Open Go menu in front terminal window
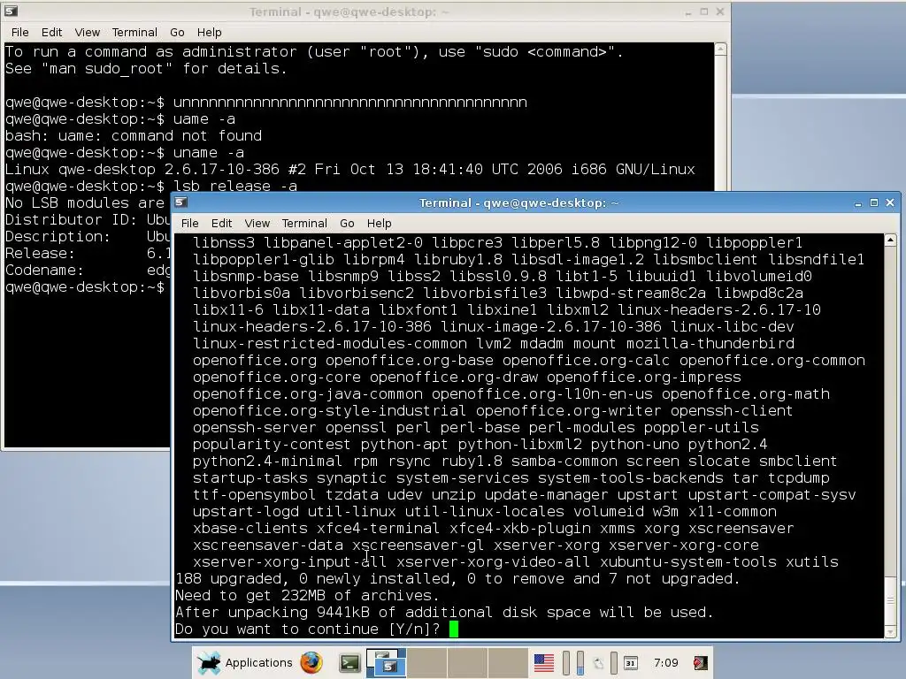This screenshot has width=906, height=679. tap(347, 223)
